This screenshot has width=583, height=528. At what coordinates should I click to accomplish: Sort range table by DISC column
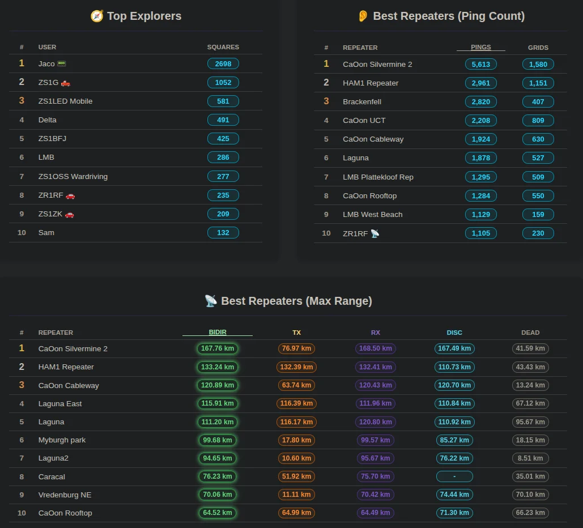tap(454, 333)
